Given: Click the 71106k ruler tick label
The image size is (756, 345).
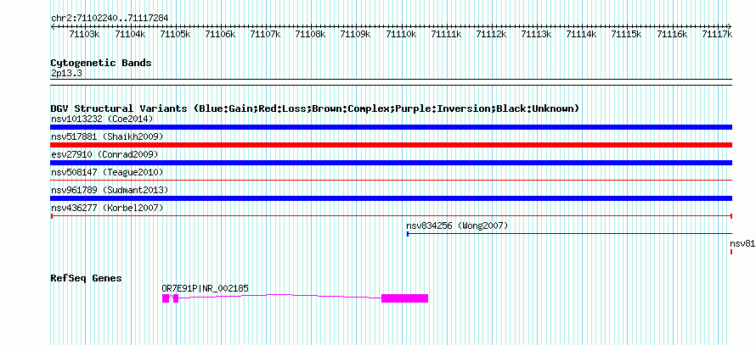Looking at the screenshot, I should pos(220,34).
